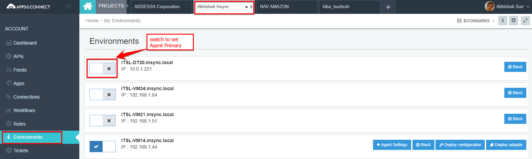Open the PROJECTS tab
The width and height of the screenshot is (532, 159).
pyautogui.click(x=111, y=6)
